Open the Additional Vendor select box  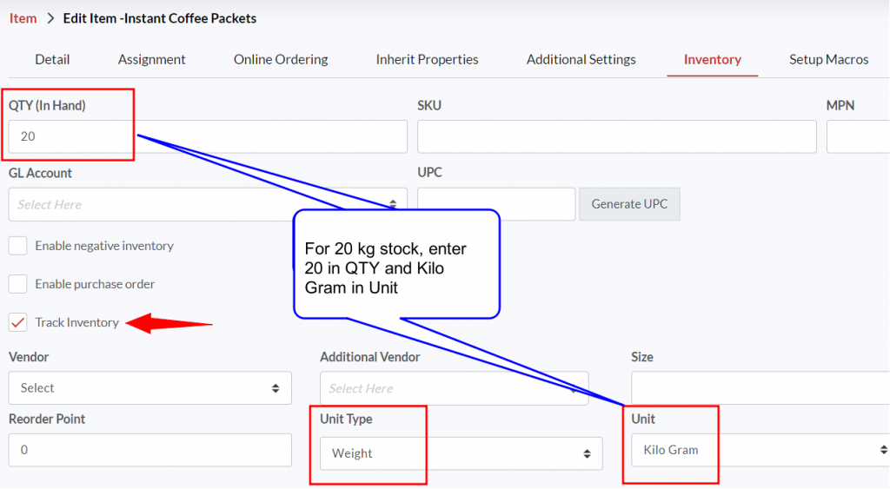[x=454, y=388]
